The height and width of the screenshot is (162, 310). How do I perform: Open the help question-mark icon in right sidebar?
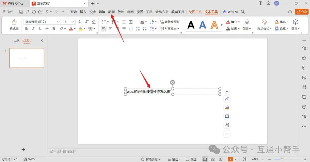pos(304,107)
